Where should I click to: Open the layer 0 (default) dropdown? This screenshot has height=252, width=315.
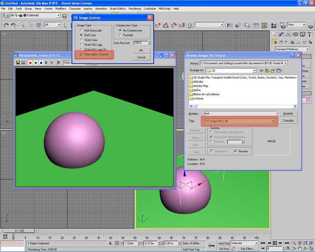pos(58,15)
